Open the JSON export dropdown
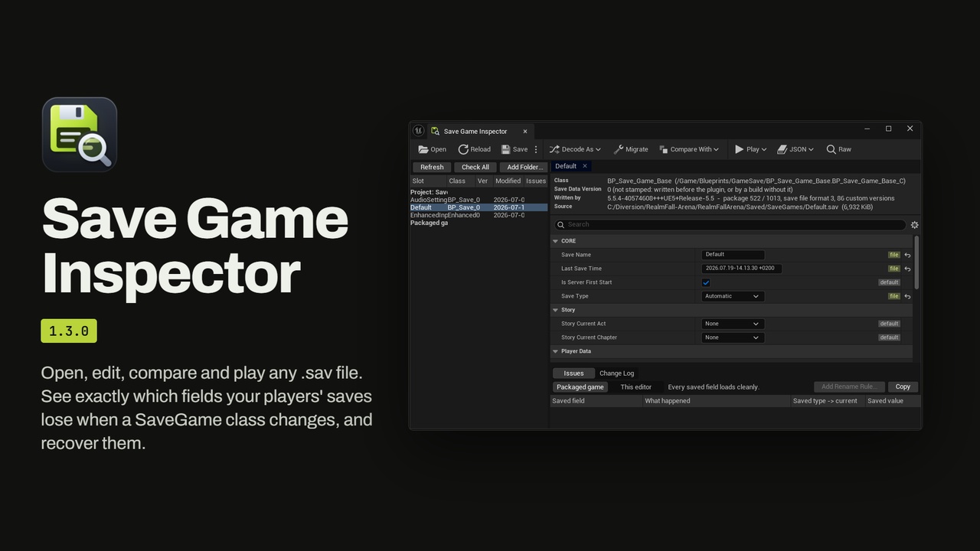Viewport: 980px width, 551px height. 795,149
